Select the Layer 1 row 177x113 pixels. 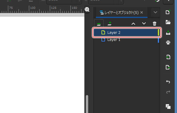[x=127, y=40]
